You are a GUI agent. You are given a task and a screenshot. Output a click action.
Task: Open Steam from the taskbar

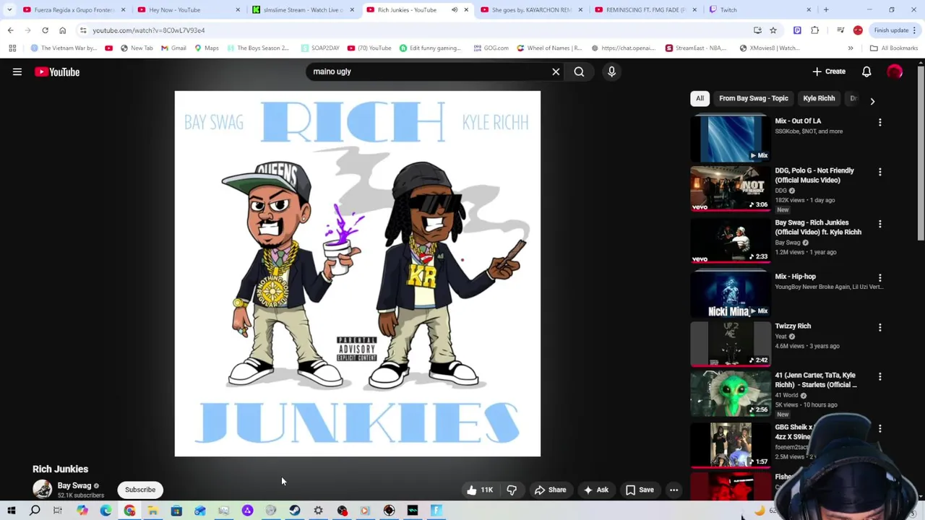(x=294, y=511)
